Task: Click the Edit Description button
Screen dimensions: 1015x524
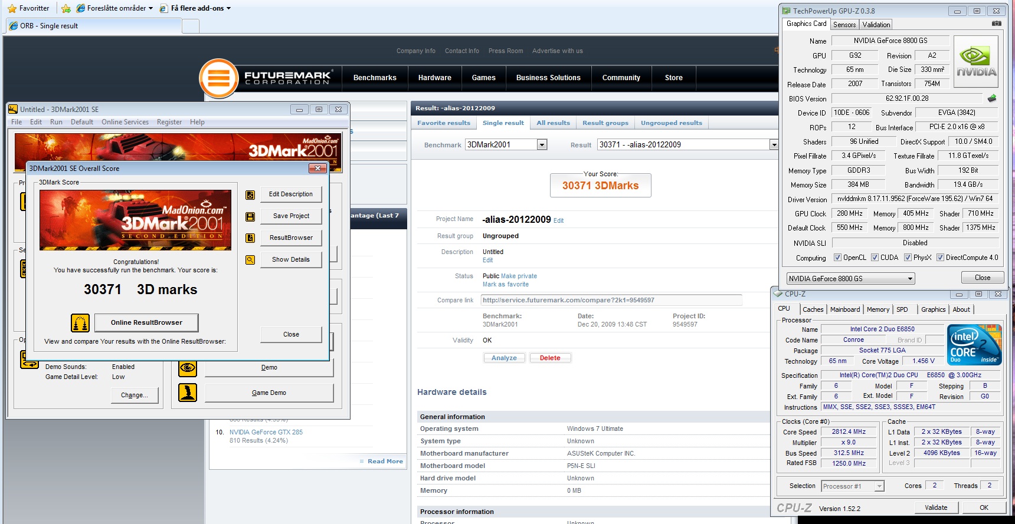Action: (x=291, y=195)
